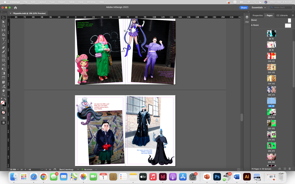The height and width of the screenshot is (184, 295).
Task: Toggle split layout view button
Action: coord(239,169)
